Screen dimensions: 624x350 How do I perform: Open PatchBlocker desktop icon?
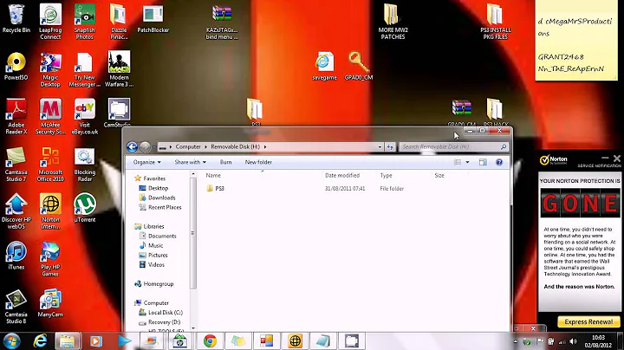153,18
